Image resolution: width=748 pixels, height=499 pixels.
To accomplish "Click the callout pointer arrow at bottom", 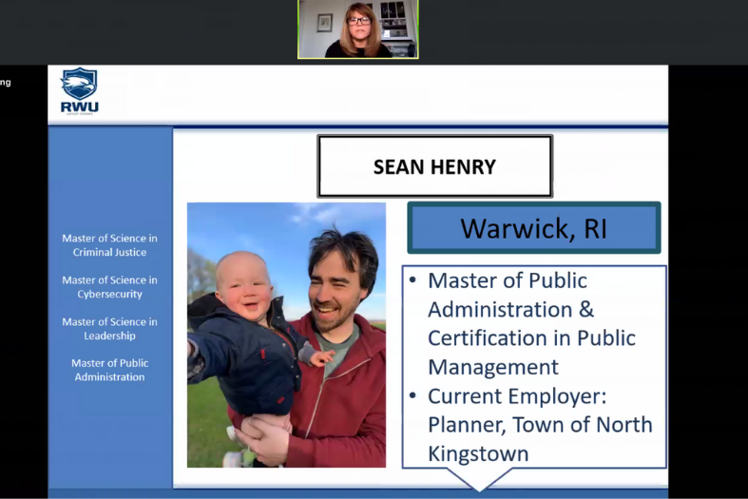I will 478,479.
